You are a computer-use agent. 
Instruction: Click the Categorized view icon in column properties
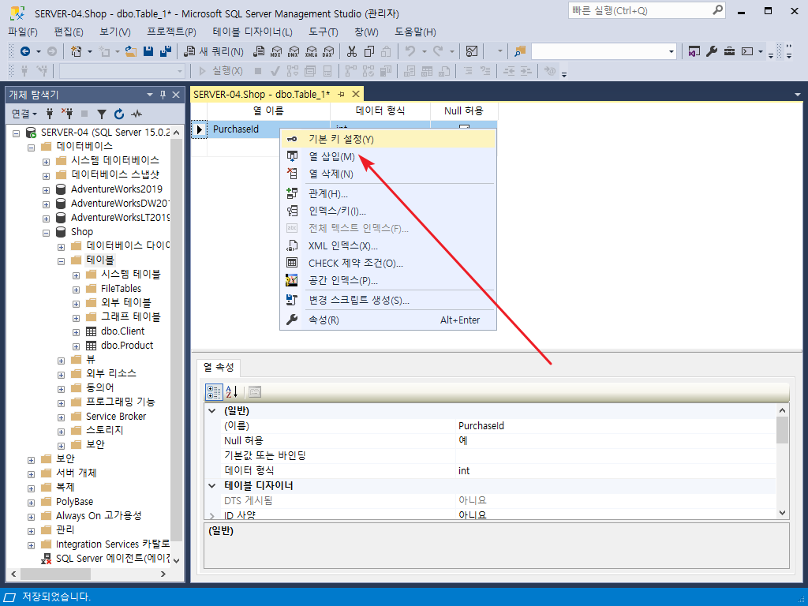(214, 392)
